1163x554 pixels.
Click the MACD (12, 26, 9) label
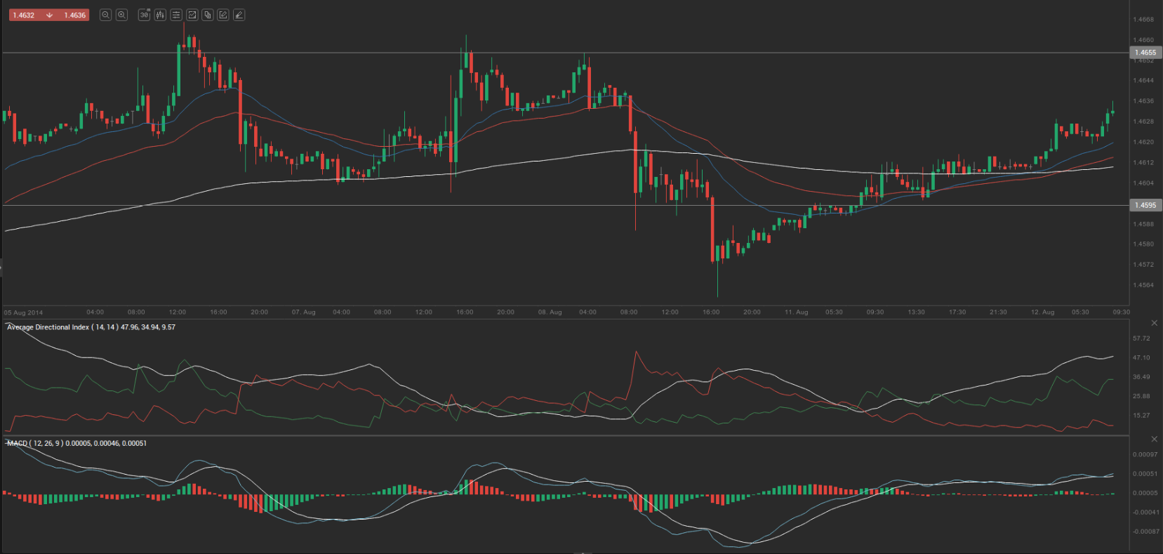(x=35, y=443)
